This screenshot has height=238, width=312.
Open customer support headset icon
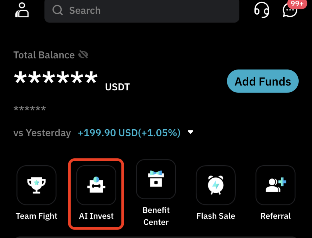click(262, 10)
